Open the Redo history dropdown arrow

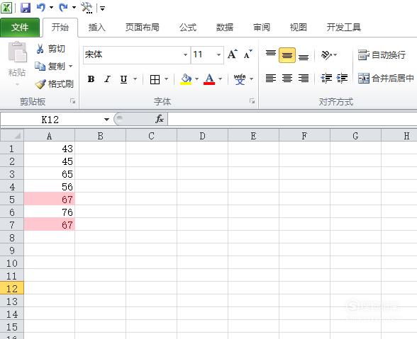click(x=74, y=8)
